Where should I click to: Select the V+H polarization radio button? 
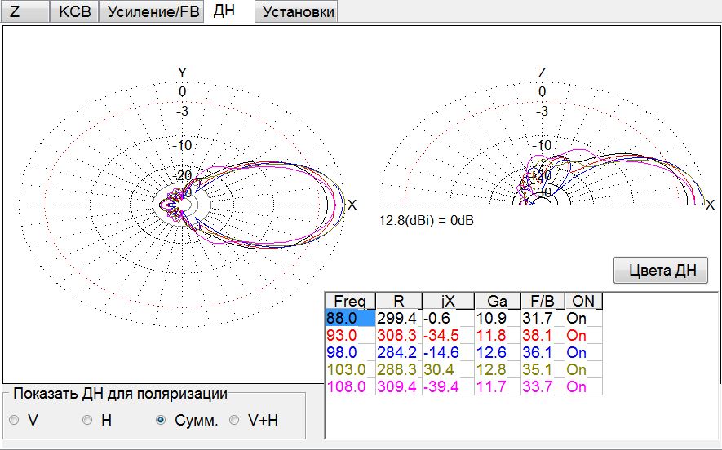point(234,420)
